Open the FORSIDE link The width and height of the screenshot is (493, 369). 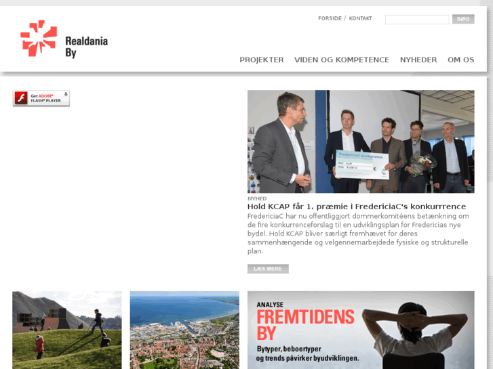click(330, 18)
